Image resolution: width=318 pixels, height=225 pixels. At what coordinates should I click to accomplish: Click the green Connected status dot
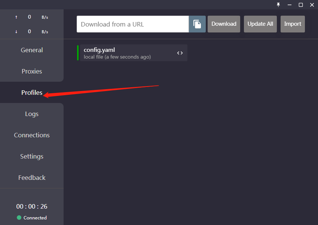click(19, 218)
